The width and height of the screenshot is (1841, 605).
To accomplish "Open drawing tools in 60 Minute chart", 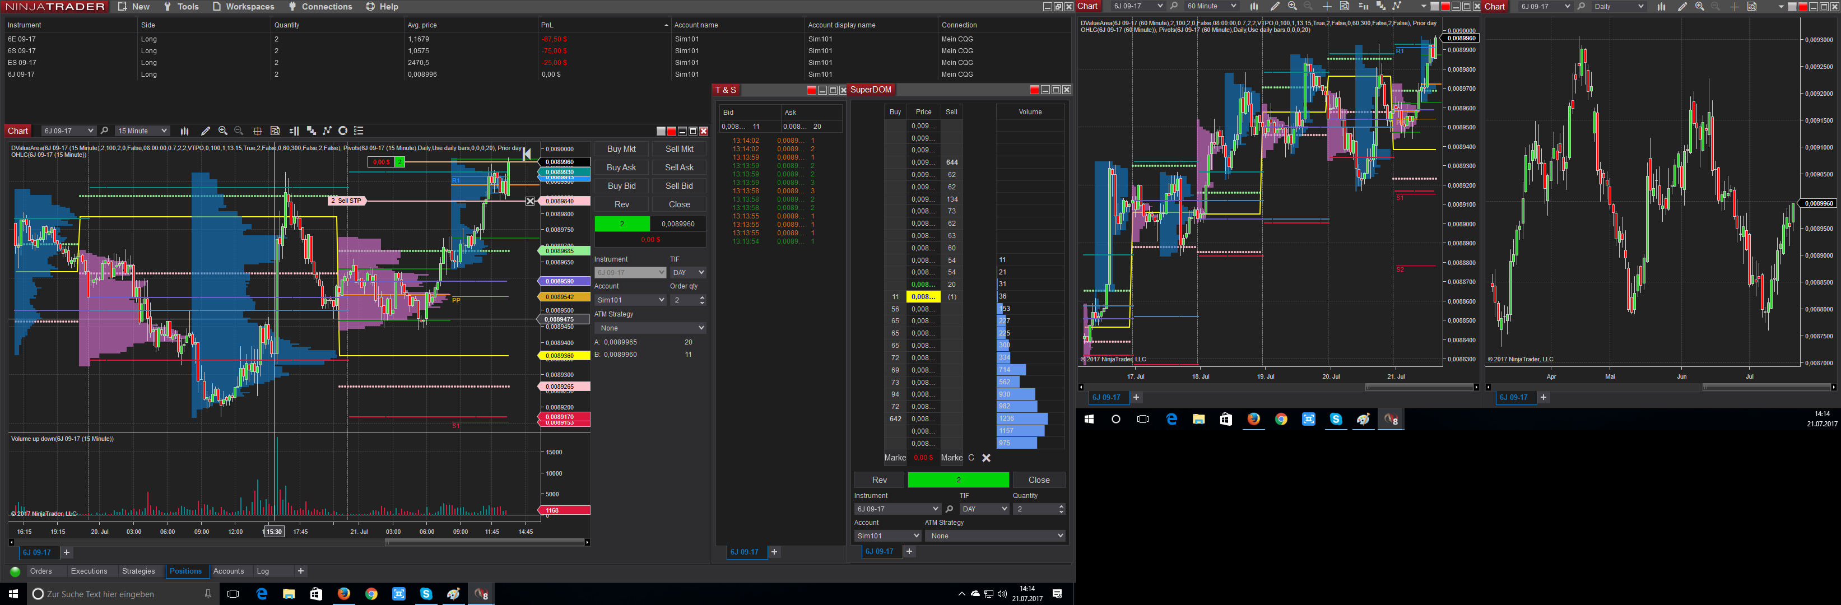I will coord(1274,6).
